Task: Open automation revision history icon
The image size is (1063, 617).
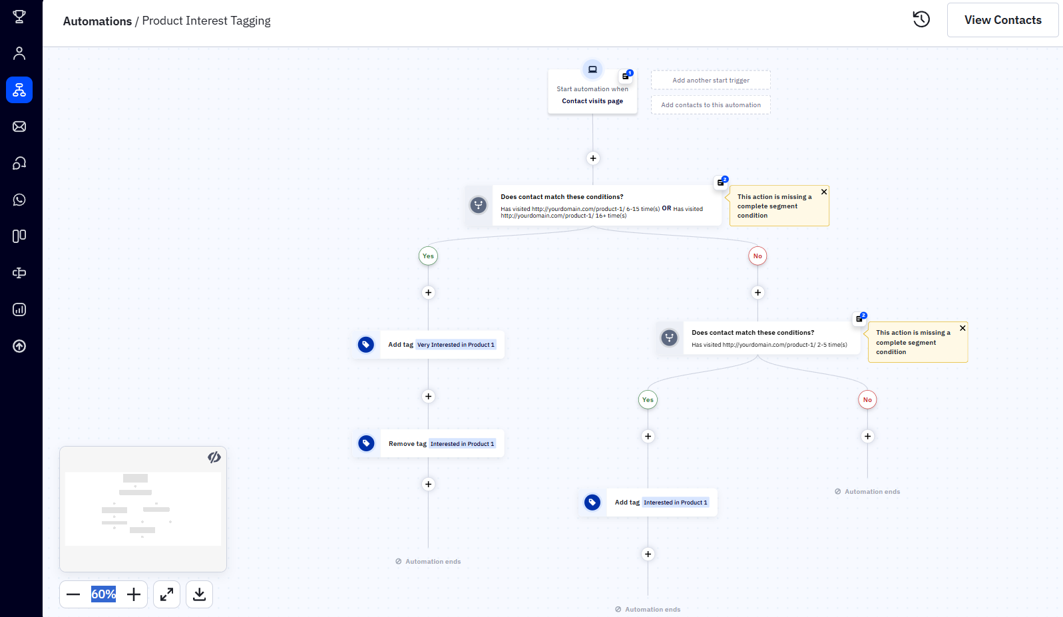Action: [921, 19]
